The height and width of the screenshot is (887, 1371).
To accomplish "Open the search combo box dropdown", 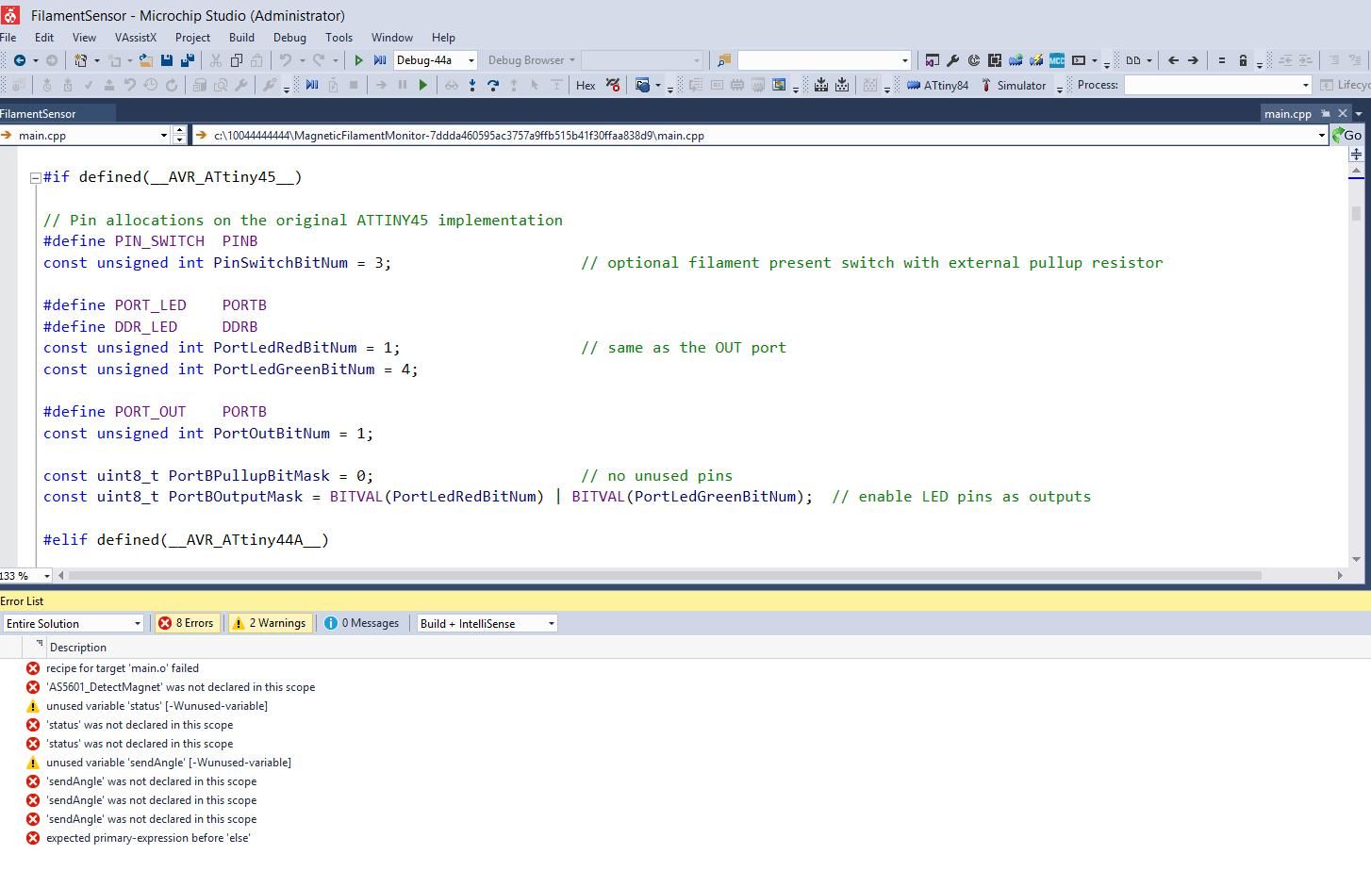I will point(904,60).
